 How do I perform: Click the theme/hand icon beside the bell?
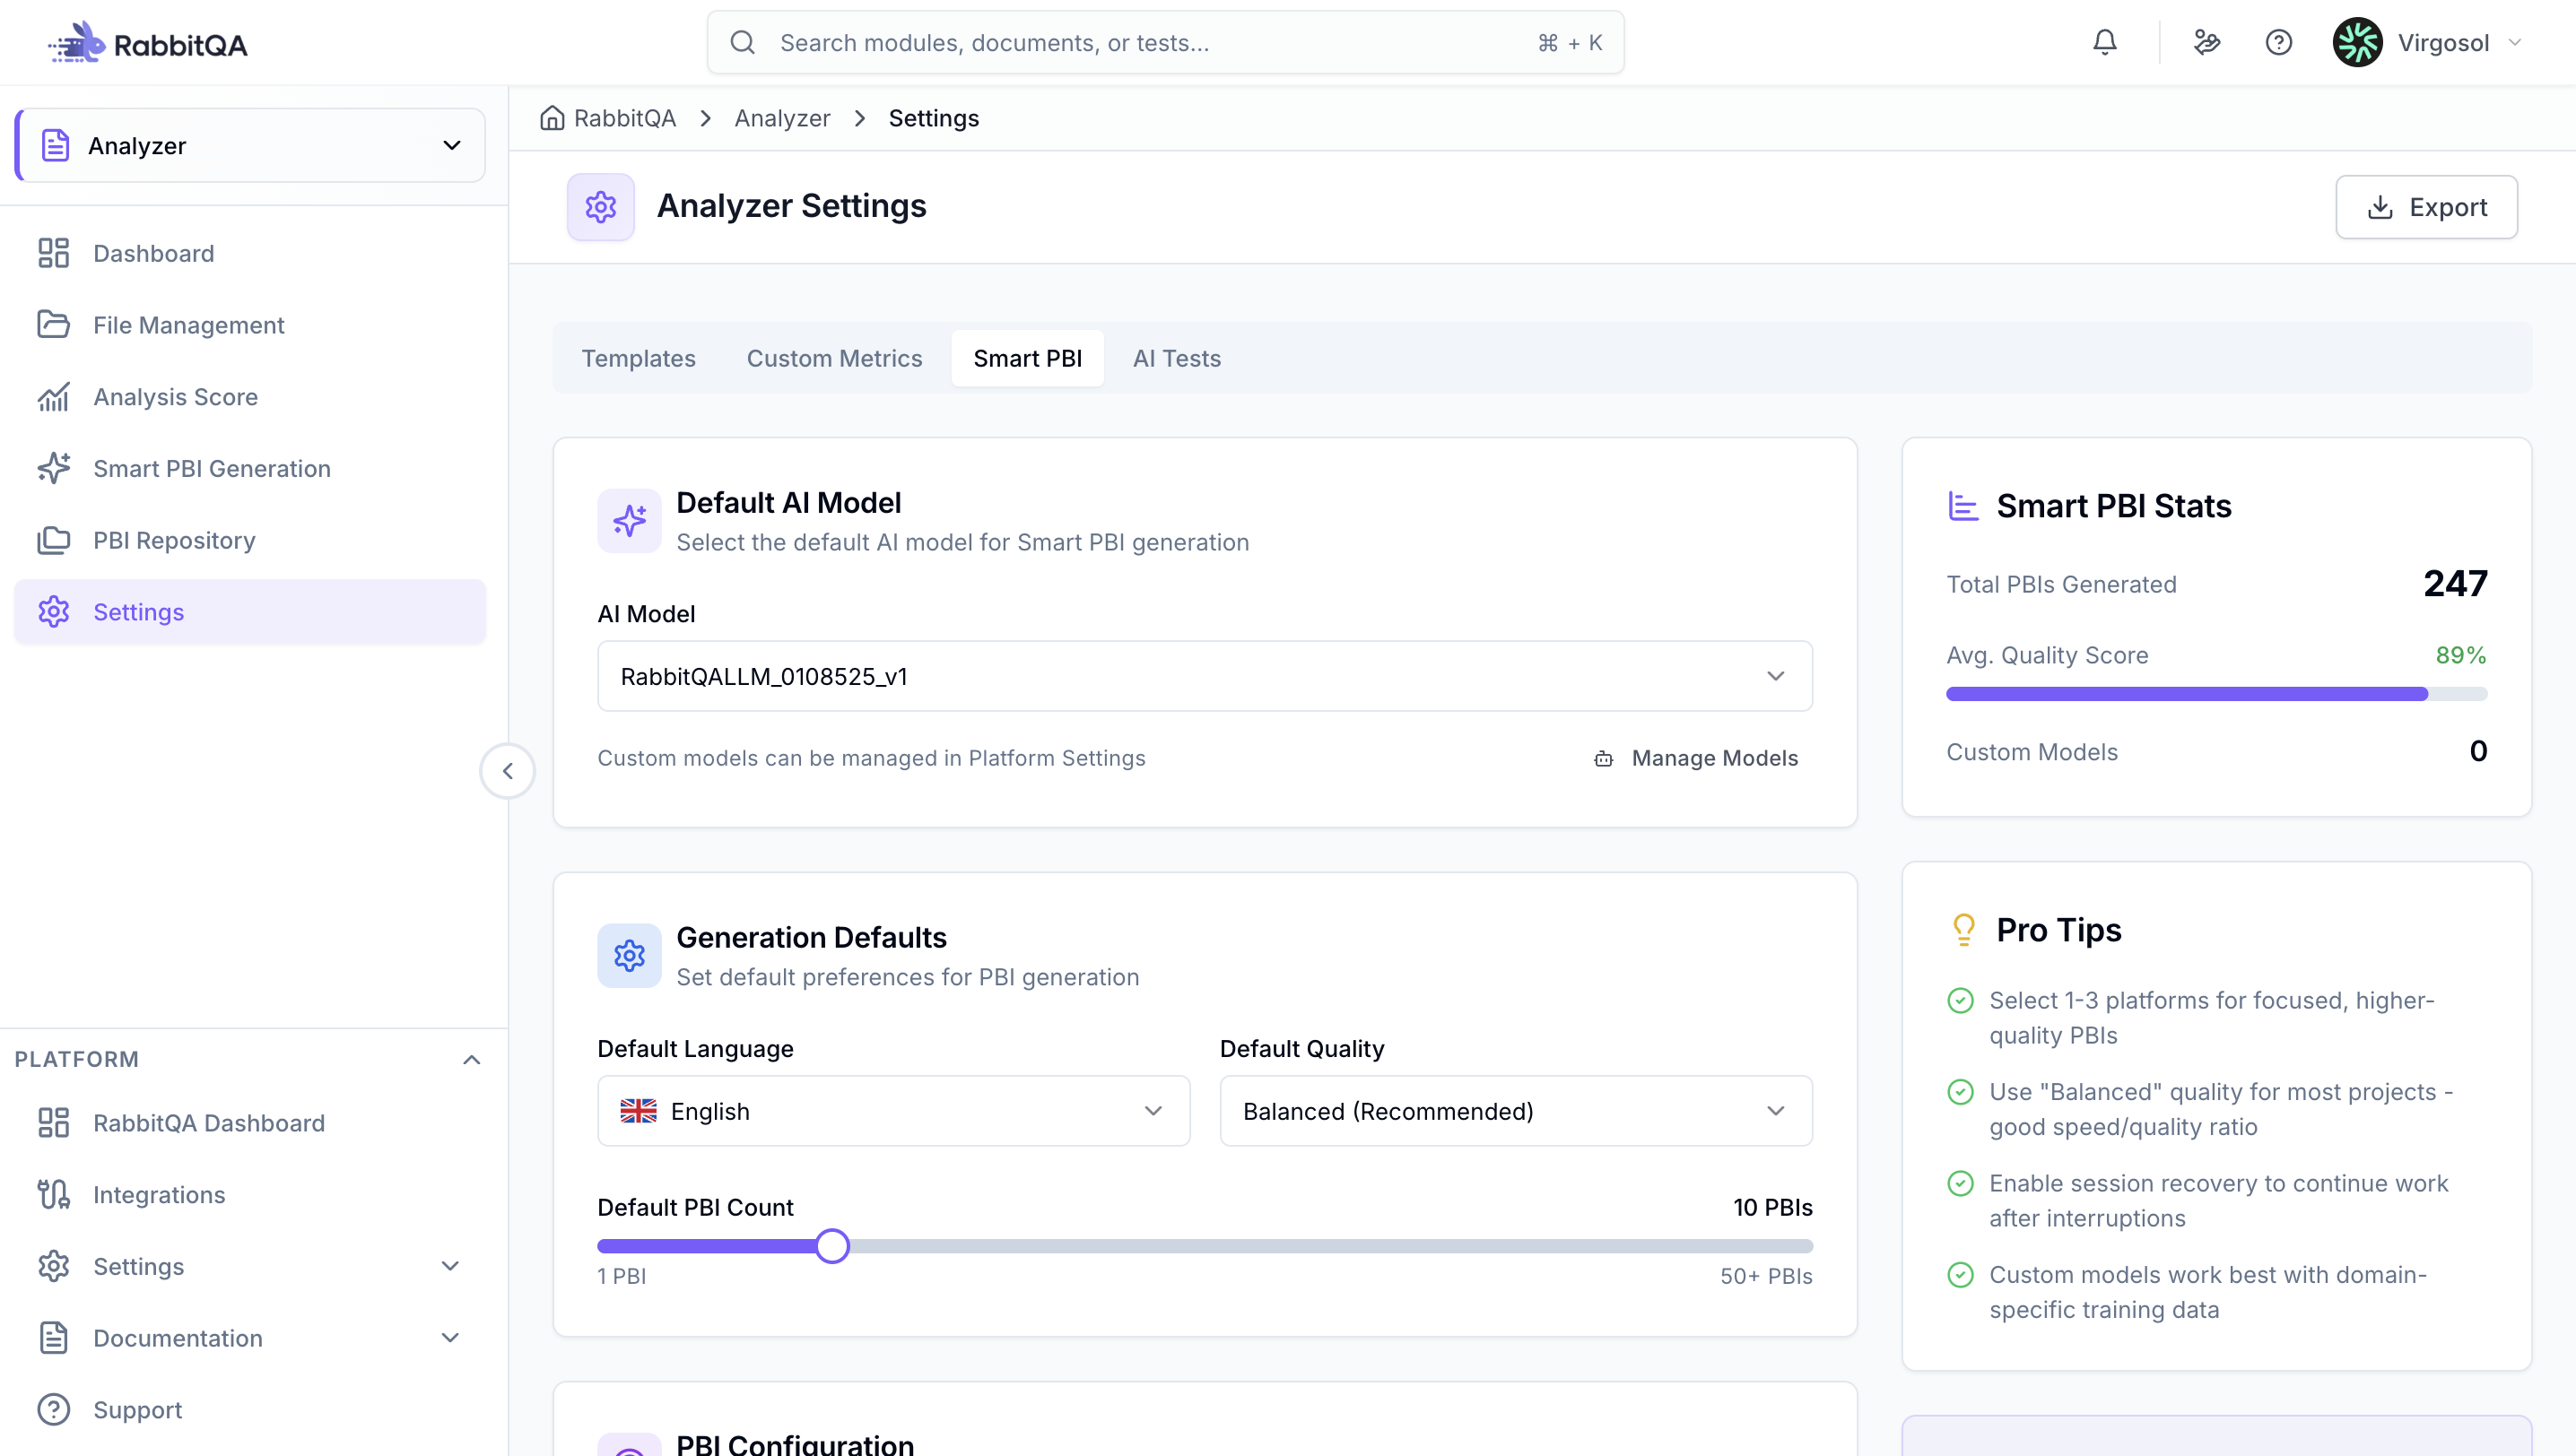[2206, 42]
